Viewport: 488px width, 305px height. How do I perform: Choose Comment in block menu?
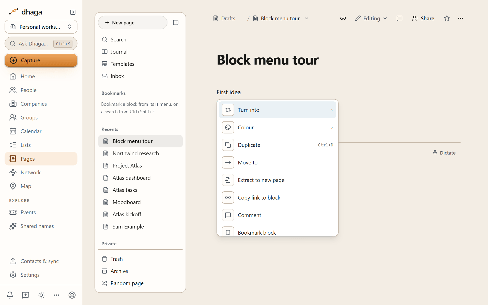pyautogui.click(x=277, y=215)
